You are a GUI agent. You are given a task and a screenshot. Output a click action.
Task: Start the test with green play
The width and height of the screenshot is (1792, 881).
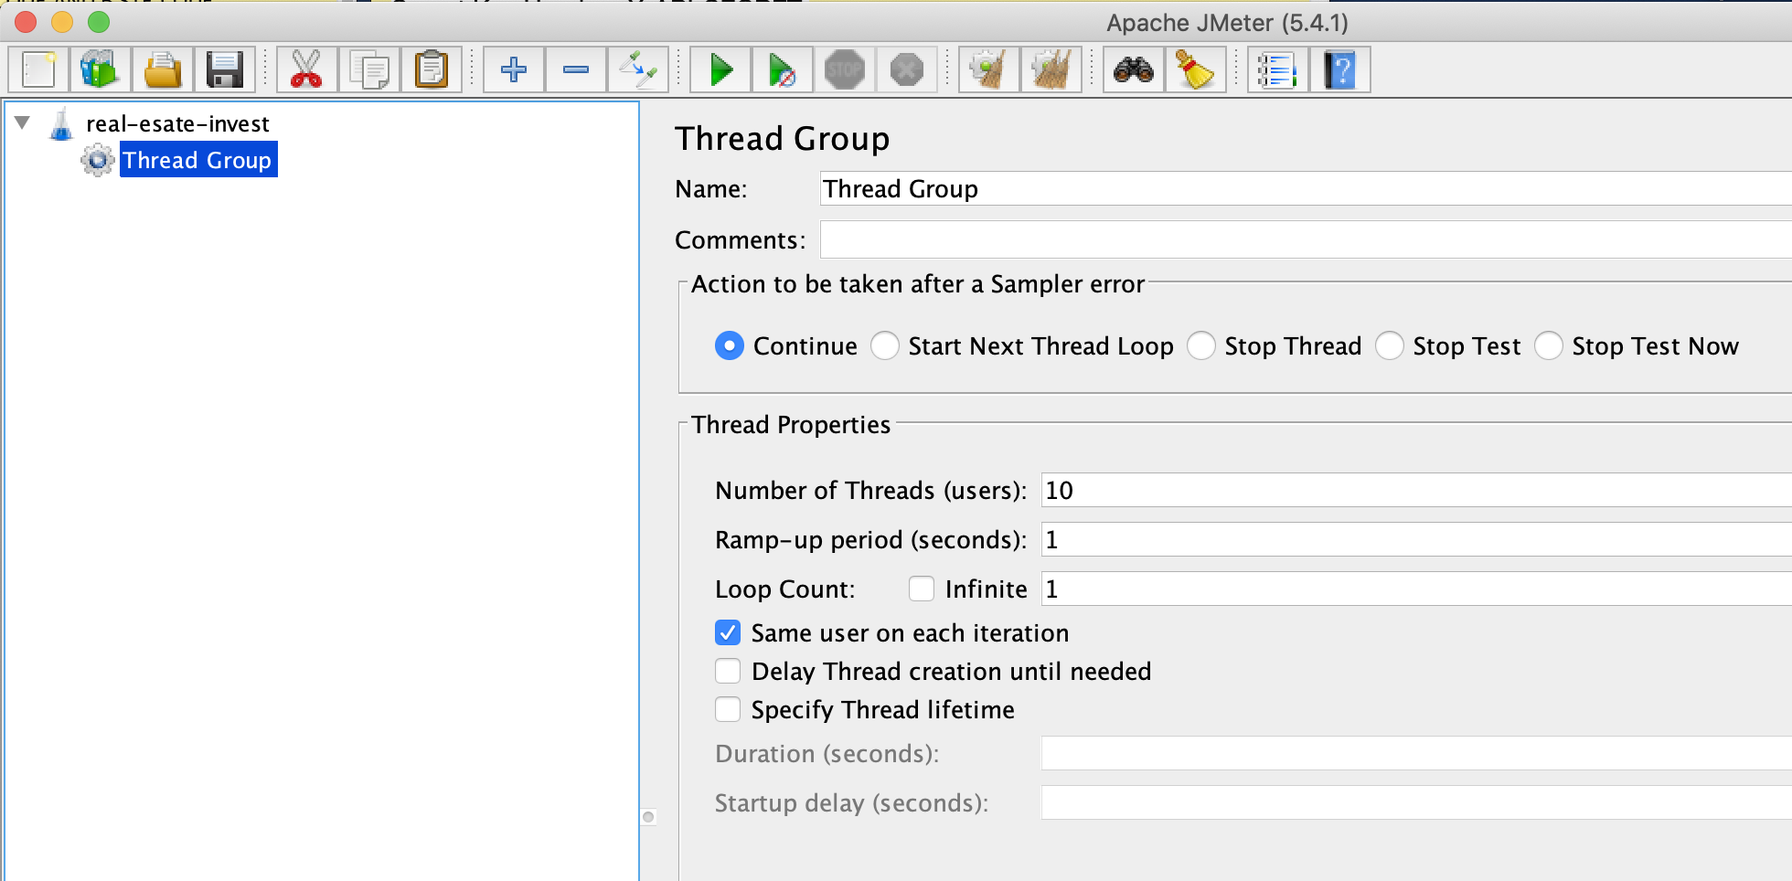[720, 69]
